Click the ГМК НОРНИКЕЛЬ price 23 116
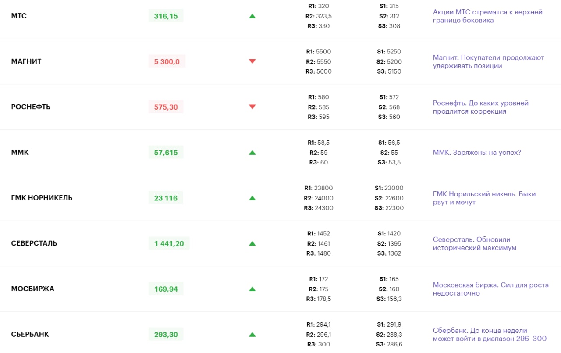Screen dimensions: 561x353 pyautogui.click(x=166, y=198)
